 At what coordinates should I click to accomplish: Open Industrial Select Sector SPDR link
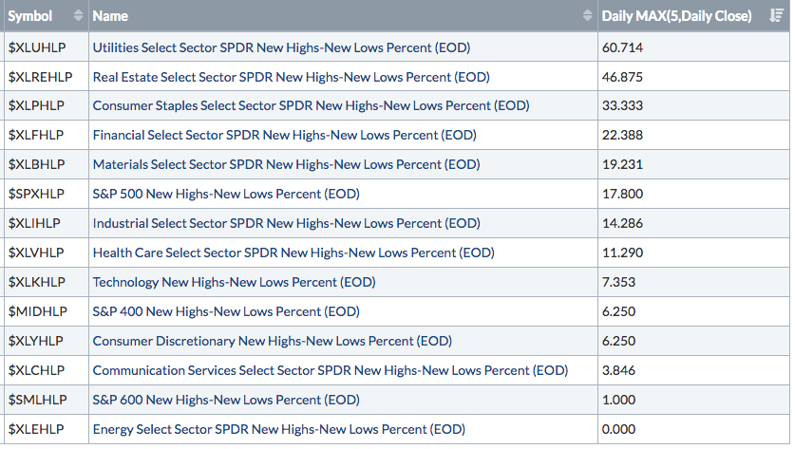tap(286, 223)
